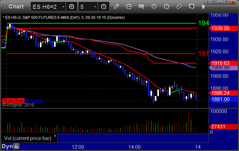Click the Twitter bird icon
This screenshot has height=151, width=239.
(203, 7)
